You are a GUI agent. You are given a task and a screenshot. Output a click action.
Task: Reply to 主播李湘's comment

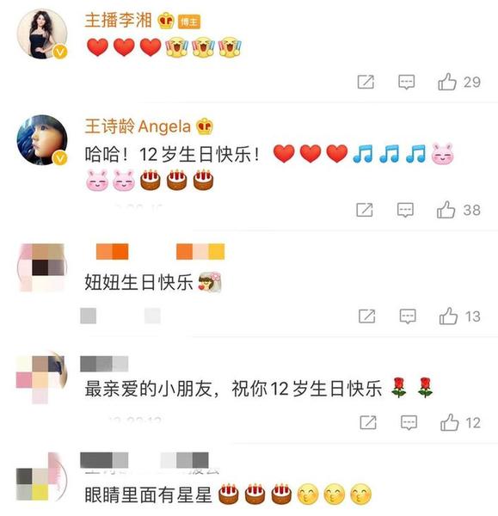coord(407,82)
